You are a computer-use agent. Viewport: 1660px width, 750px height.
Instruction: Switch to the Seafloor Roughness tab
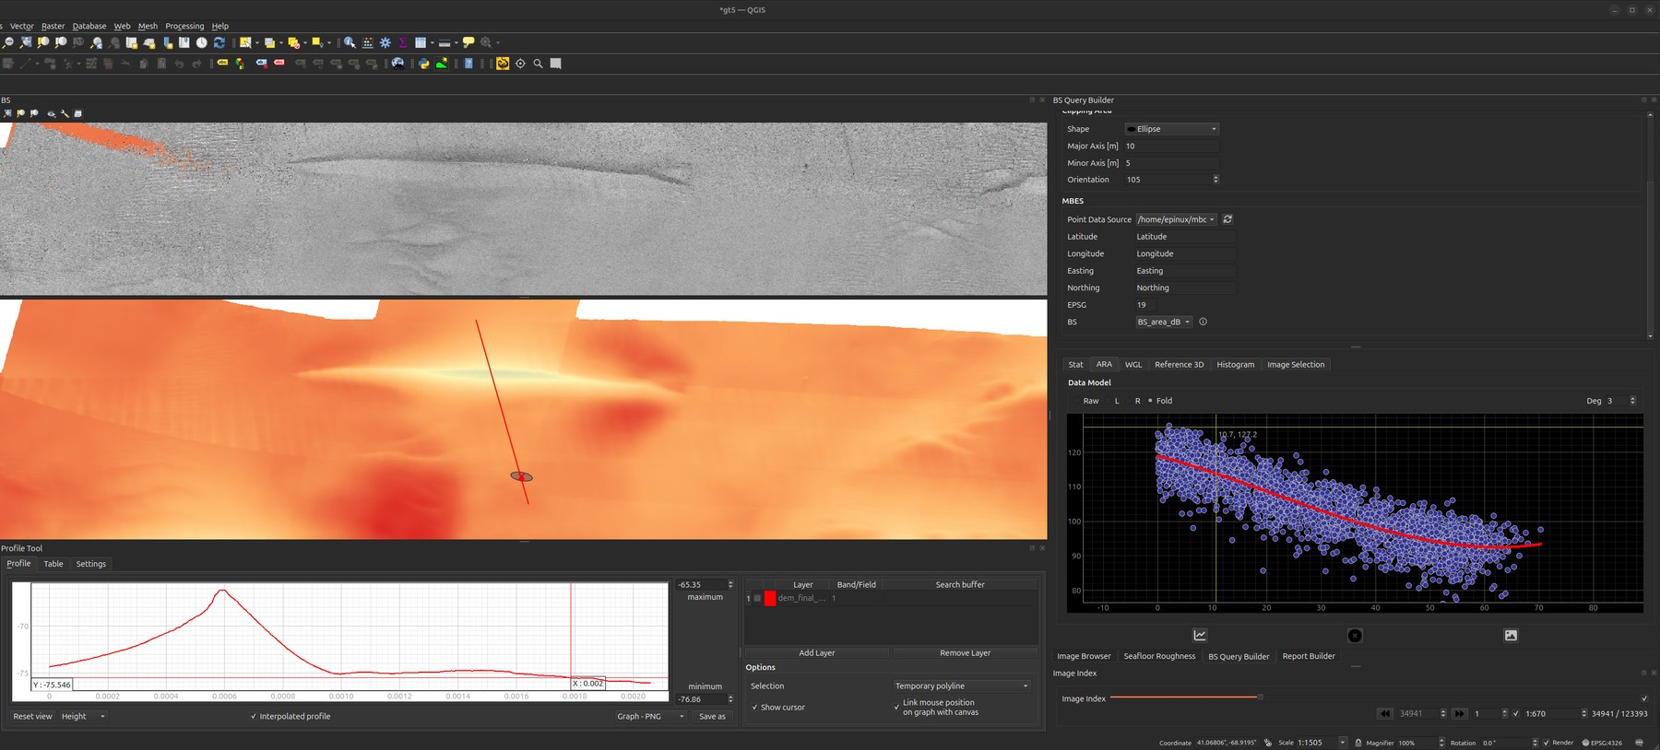[1159, 656]
